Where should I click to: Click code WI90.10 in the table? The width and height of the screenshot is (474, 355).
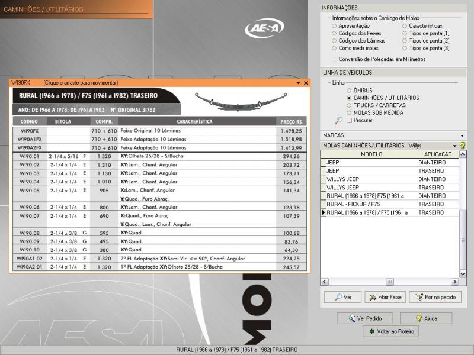click(x=29, y=250)
